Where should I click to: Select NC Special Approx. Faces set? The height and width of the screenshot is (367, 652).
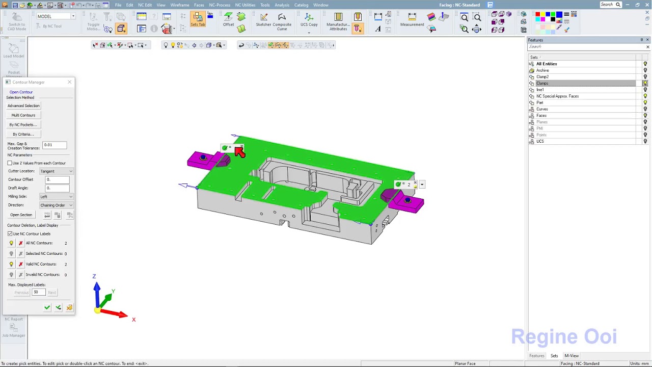pos(557,96)
